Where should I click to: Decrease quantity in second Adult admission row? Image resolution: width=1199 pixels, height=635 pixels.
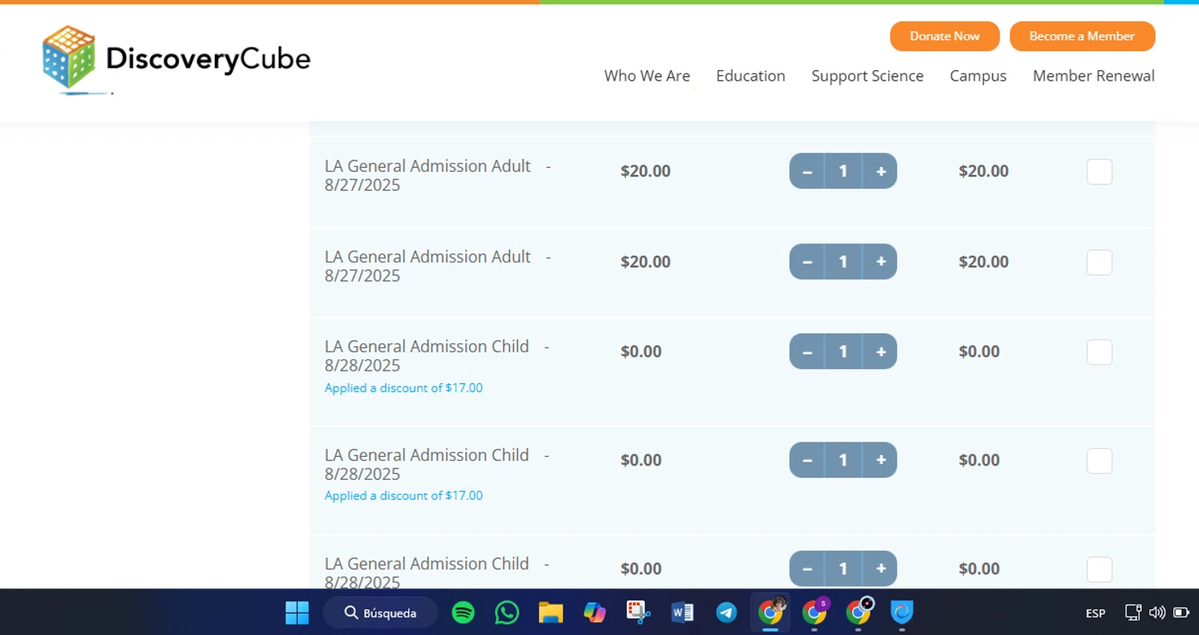tap(807, 261)
